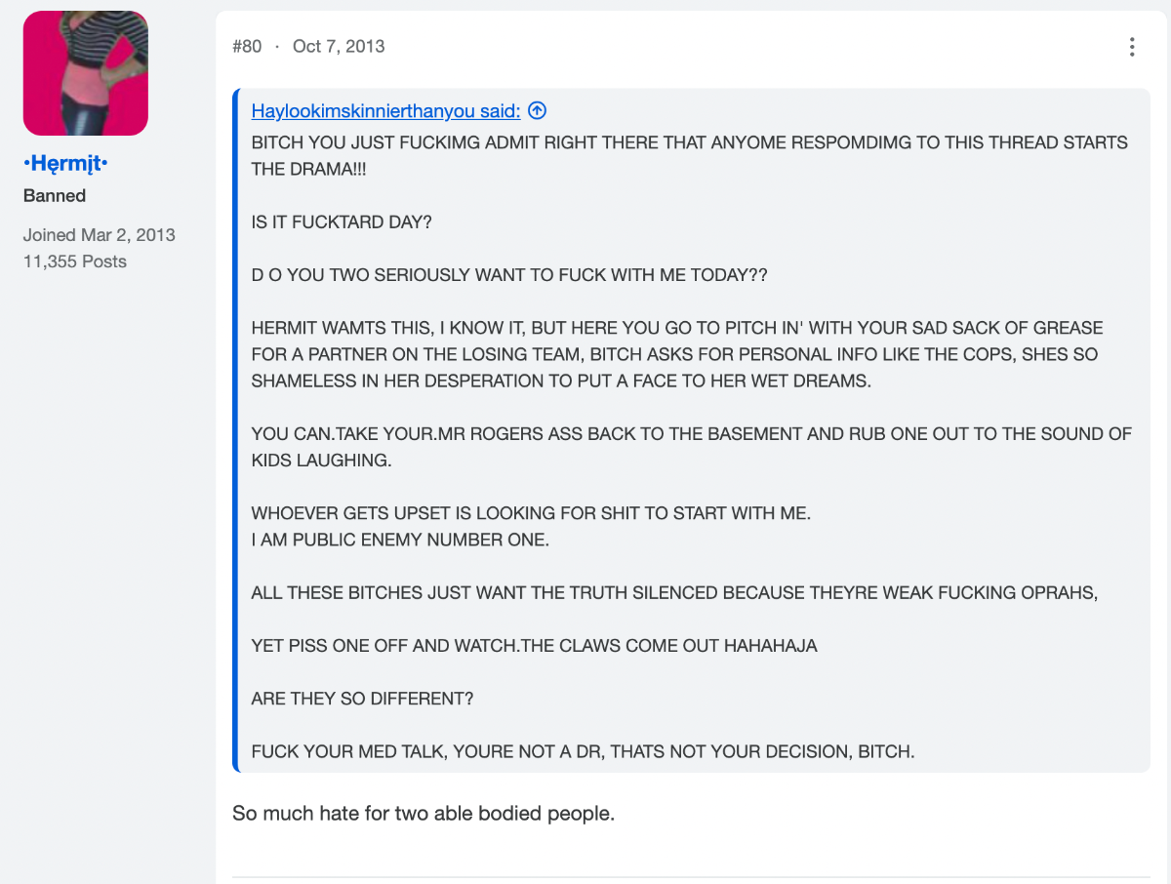Click the reply text about able bodied people
Screen dimensions: 1171x884
424,813
